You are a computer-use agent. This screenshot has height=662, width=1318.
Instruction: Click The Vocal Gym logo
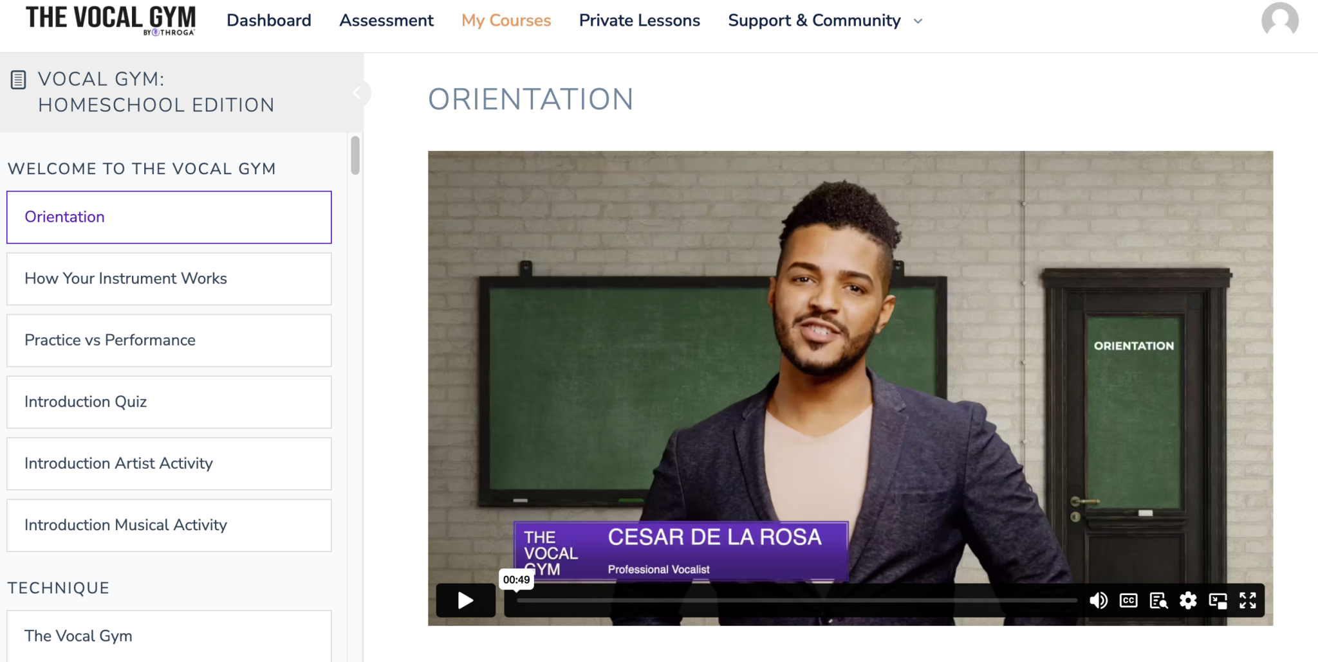[x=111, y=21]
